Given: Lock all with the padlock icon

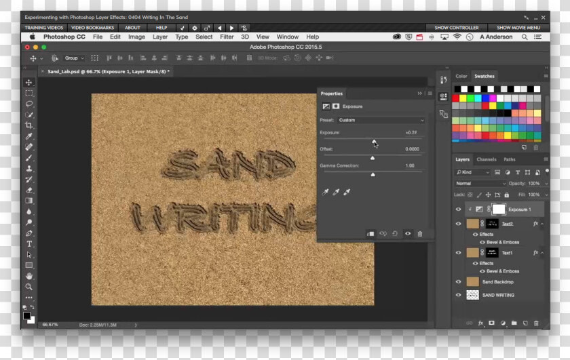Looking at the screenshot, I should [507, 195].
